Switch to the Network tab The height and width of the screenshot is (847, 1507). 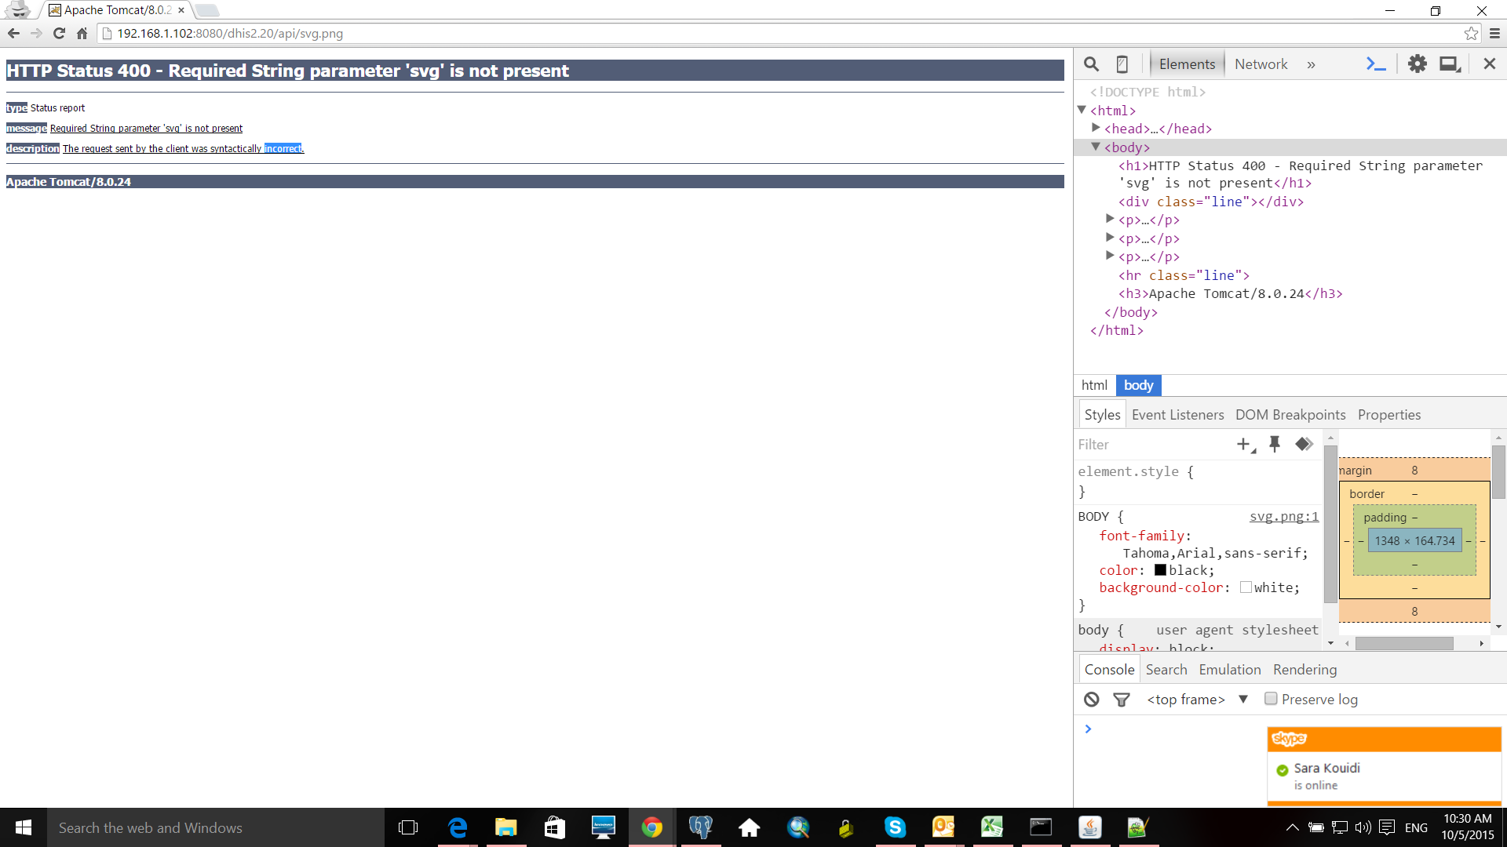click(1261, 64)
